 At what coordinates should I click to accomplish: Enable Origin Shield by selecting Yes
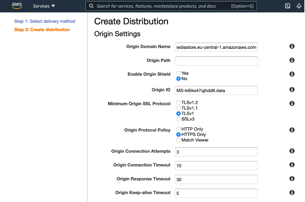178,73
